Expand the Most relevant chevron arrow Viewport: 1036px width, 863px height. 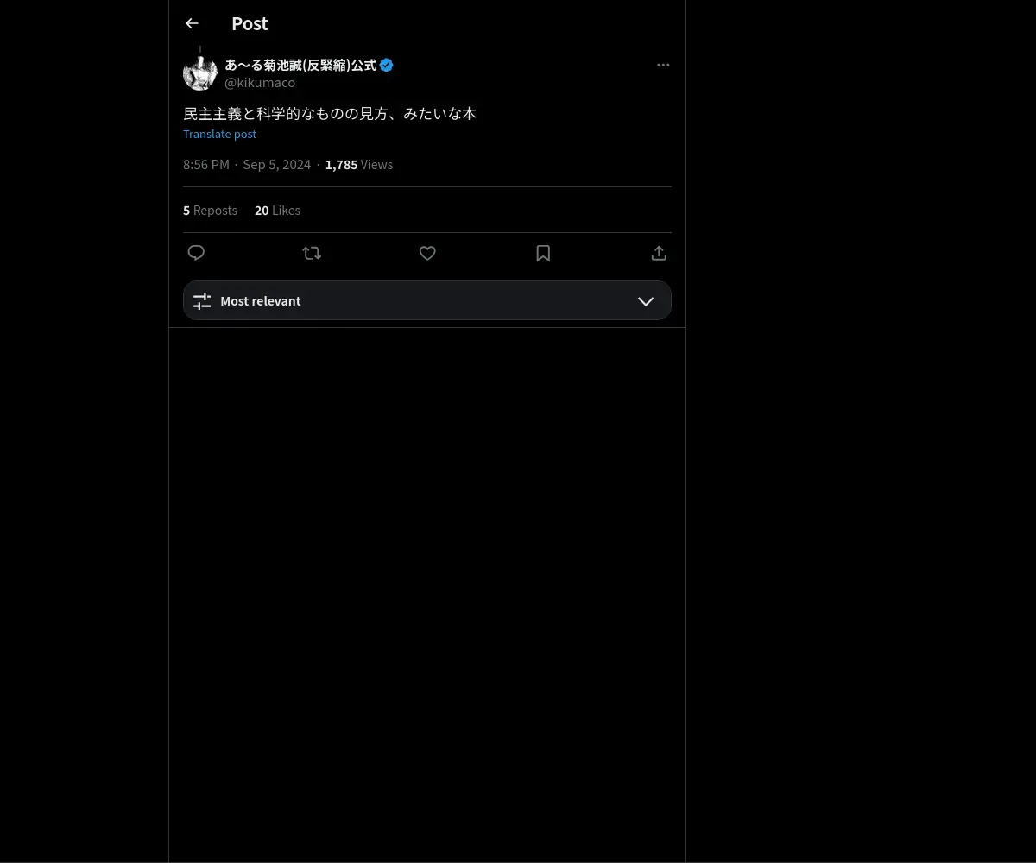pos(646,301)
